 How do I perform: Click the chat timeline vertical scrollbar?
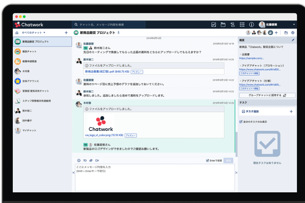(x=236, y=144)
